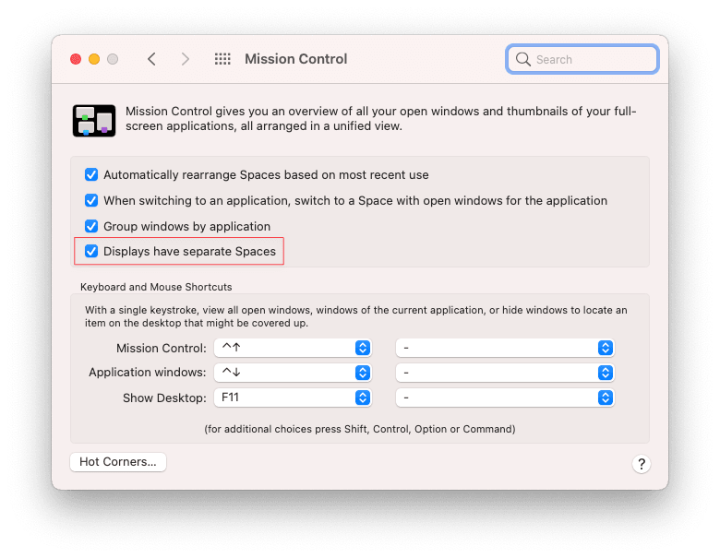The image size is (720, 558).
Task: Click the magnifying glass search icon
Action: point(522,59)
